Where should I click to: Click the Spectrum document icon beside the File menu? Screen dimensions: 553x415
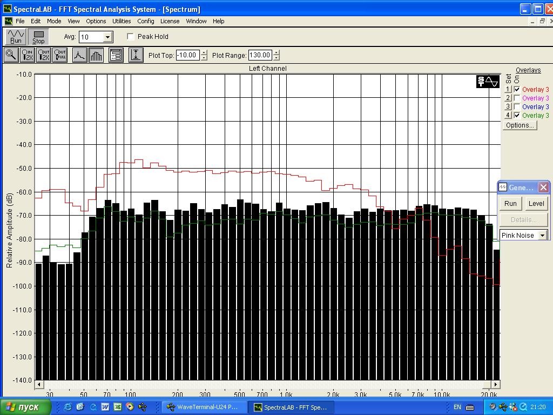click(x=9, y=21)
